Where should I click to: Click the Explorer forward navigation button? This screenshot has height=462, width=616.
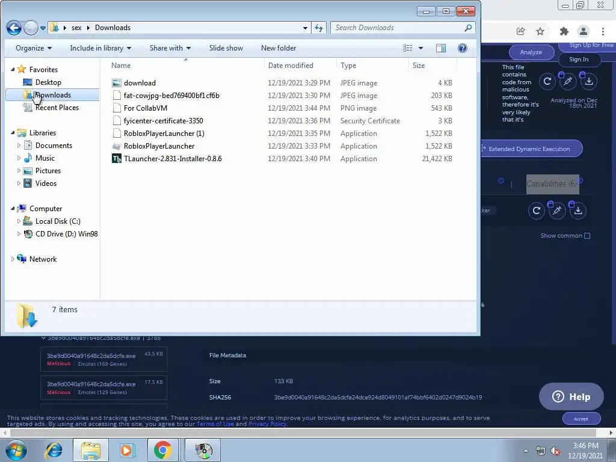(x=31, y=28)
